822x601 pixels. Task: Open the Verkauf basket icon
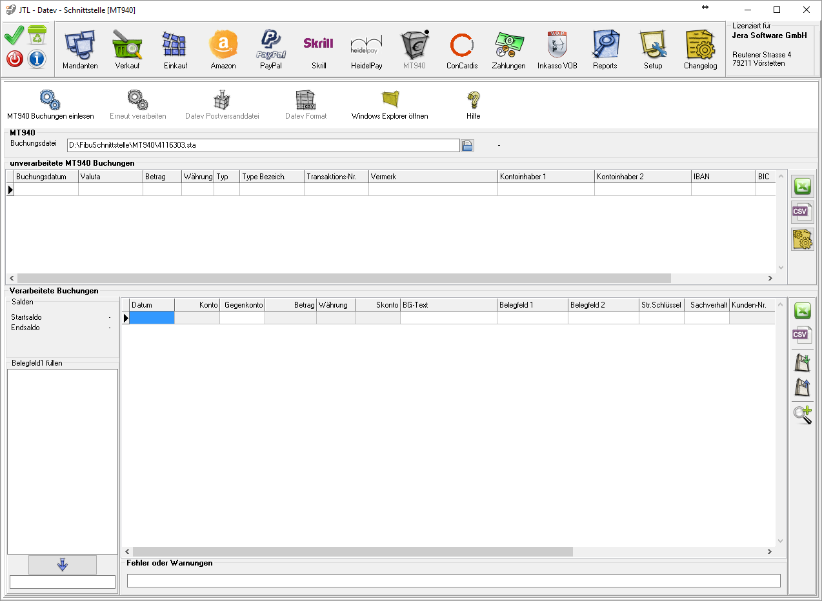[127, 49]
